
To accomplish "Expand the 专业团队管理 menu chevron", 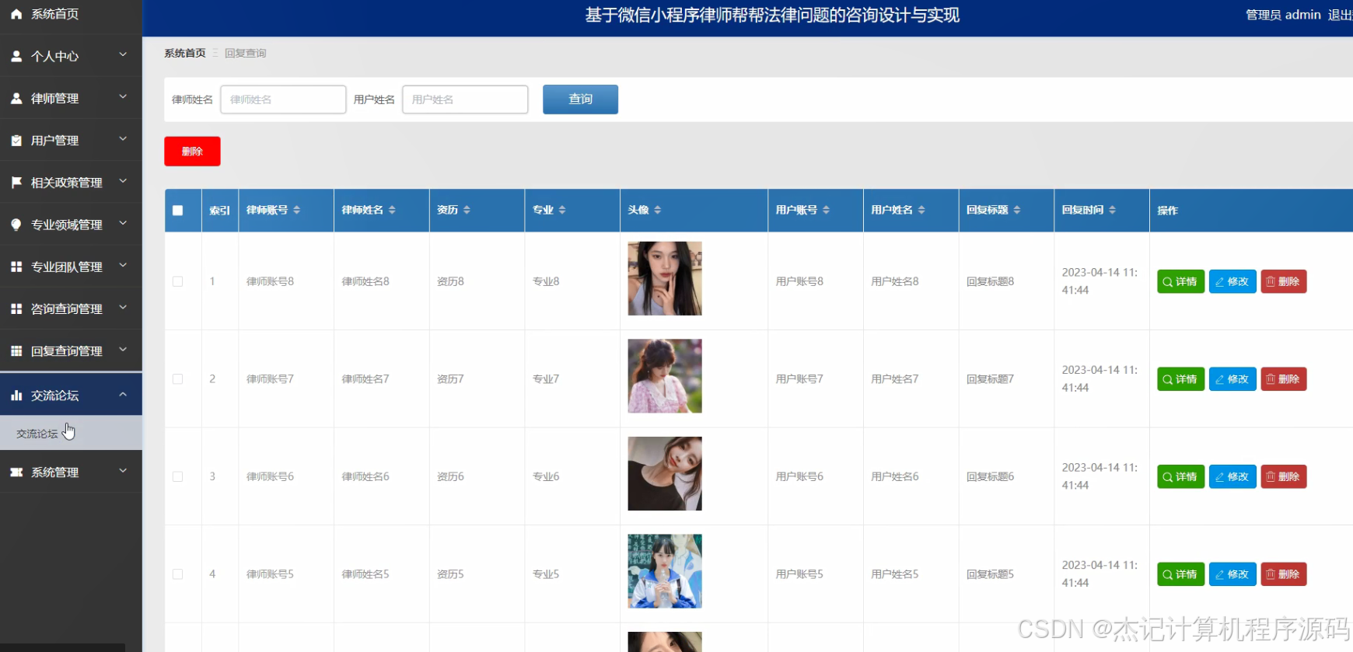I will [123, 265].
